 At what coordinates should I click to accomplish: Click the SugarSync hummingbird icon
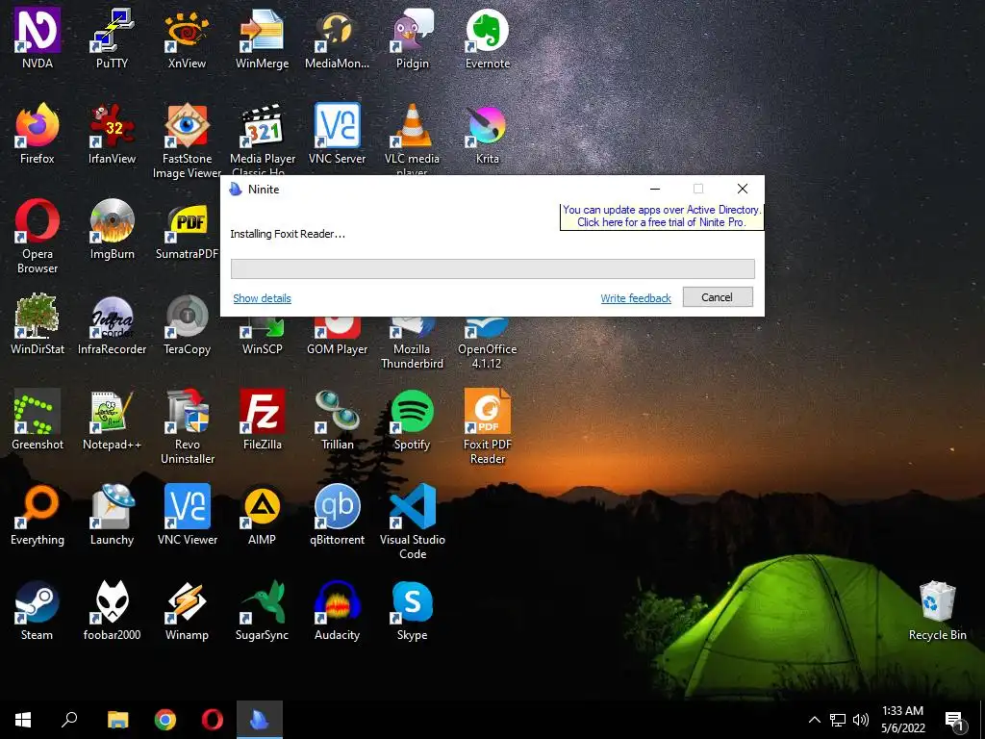(262, 602)
